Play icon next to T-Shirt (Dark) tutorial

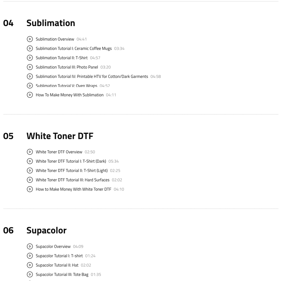30,161
